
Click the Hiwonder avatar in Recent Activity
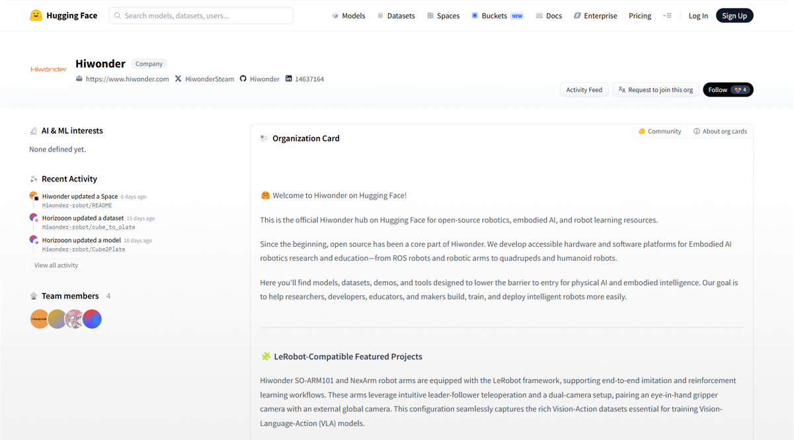tap(34, 197)
